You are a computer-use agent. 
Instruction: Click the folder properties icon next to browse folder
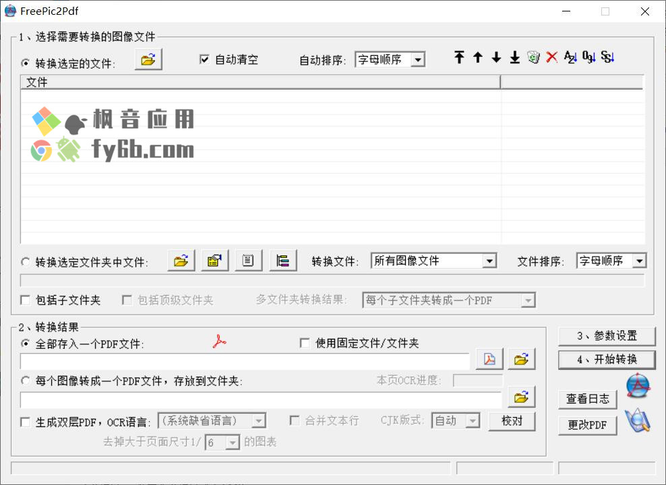point(214,261)
